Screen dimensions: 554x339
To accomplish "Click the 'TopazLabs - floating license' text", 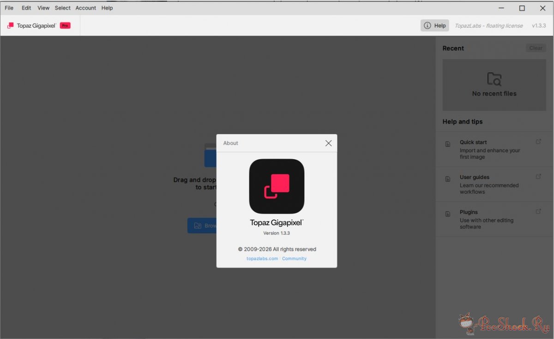I will pyautogui.click(x=489, y=26).
